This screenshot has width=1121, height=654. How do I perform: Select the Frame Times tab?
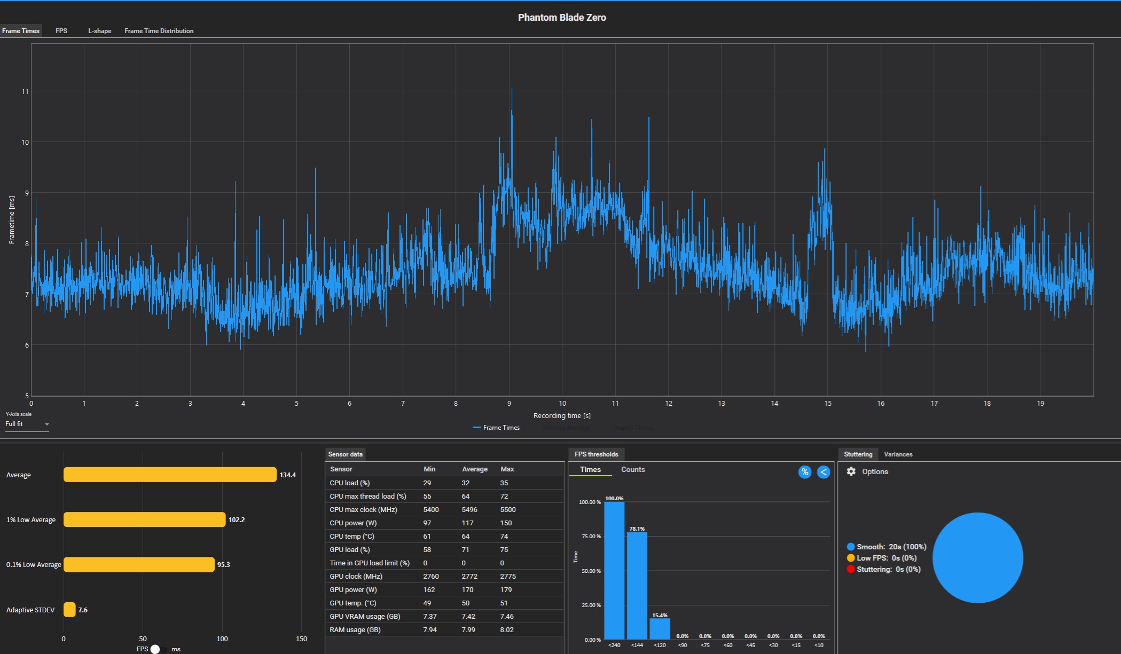[x=21, y=31]
